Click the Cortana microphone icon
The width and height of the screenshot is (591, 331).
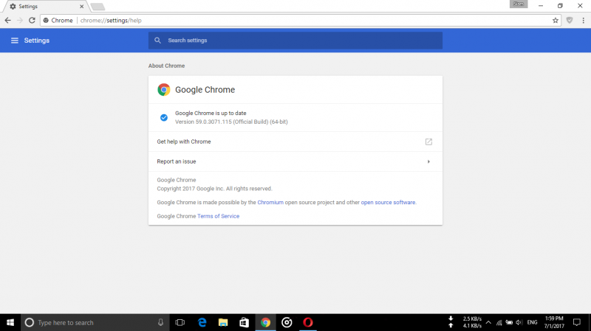click(x=160, y=322)
